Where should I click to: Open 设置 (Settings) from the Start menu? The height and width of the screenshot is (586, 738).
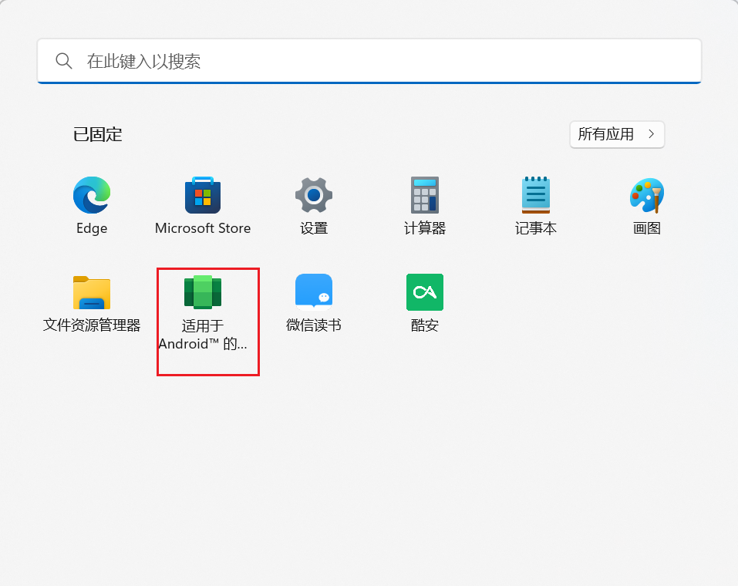(313, 195)
